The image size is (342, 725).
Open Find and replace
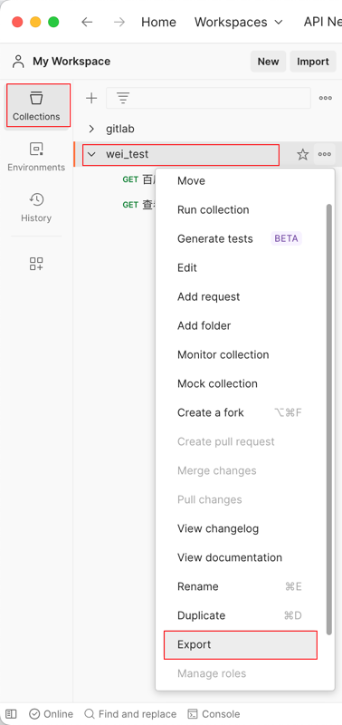pyautogui.click(x=130, y=714)
